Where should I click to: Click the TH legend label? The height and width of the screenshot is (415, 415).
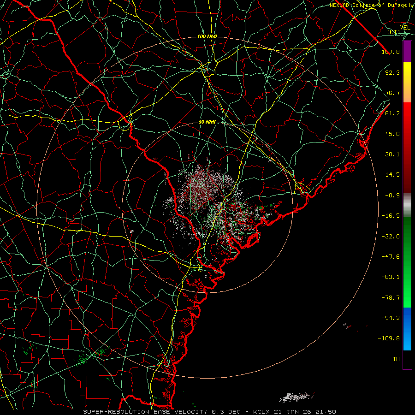click(396, 359)
